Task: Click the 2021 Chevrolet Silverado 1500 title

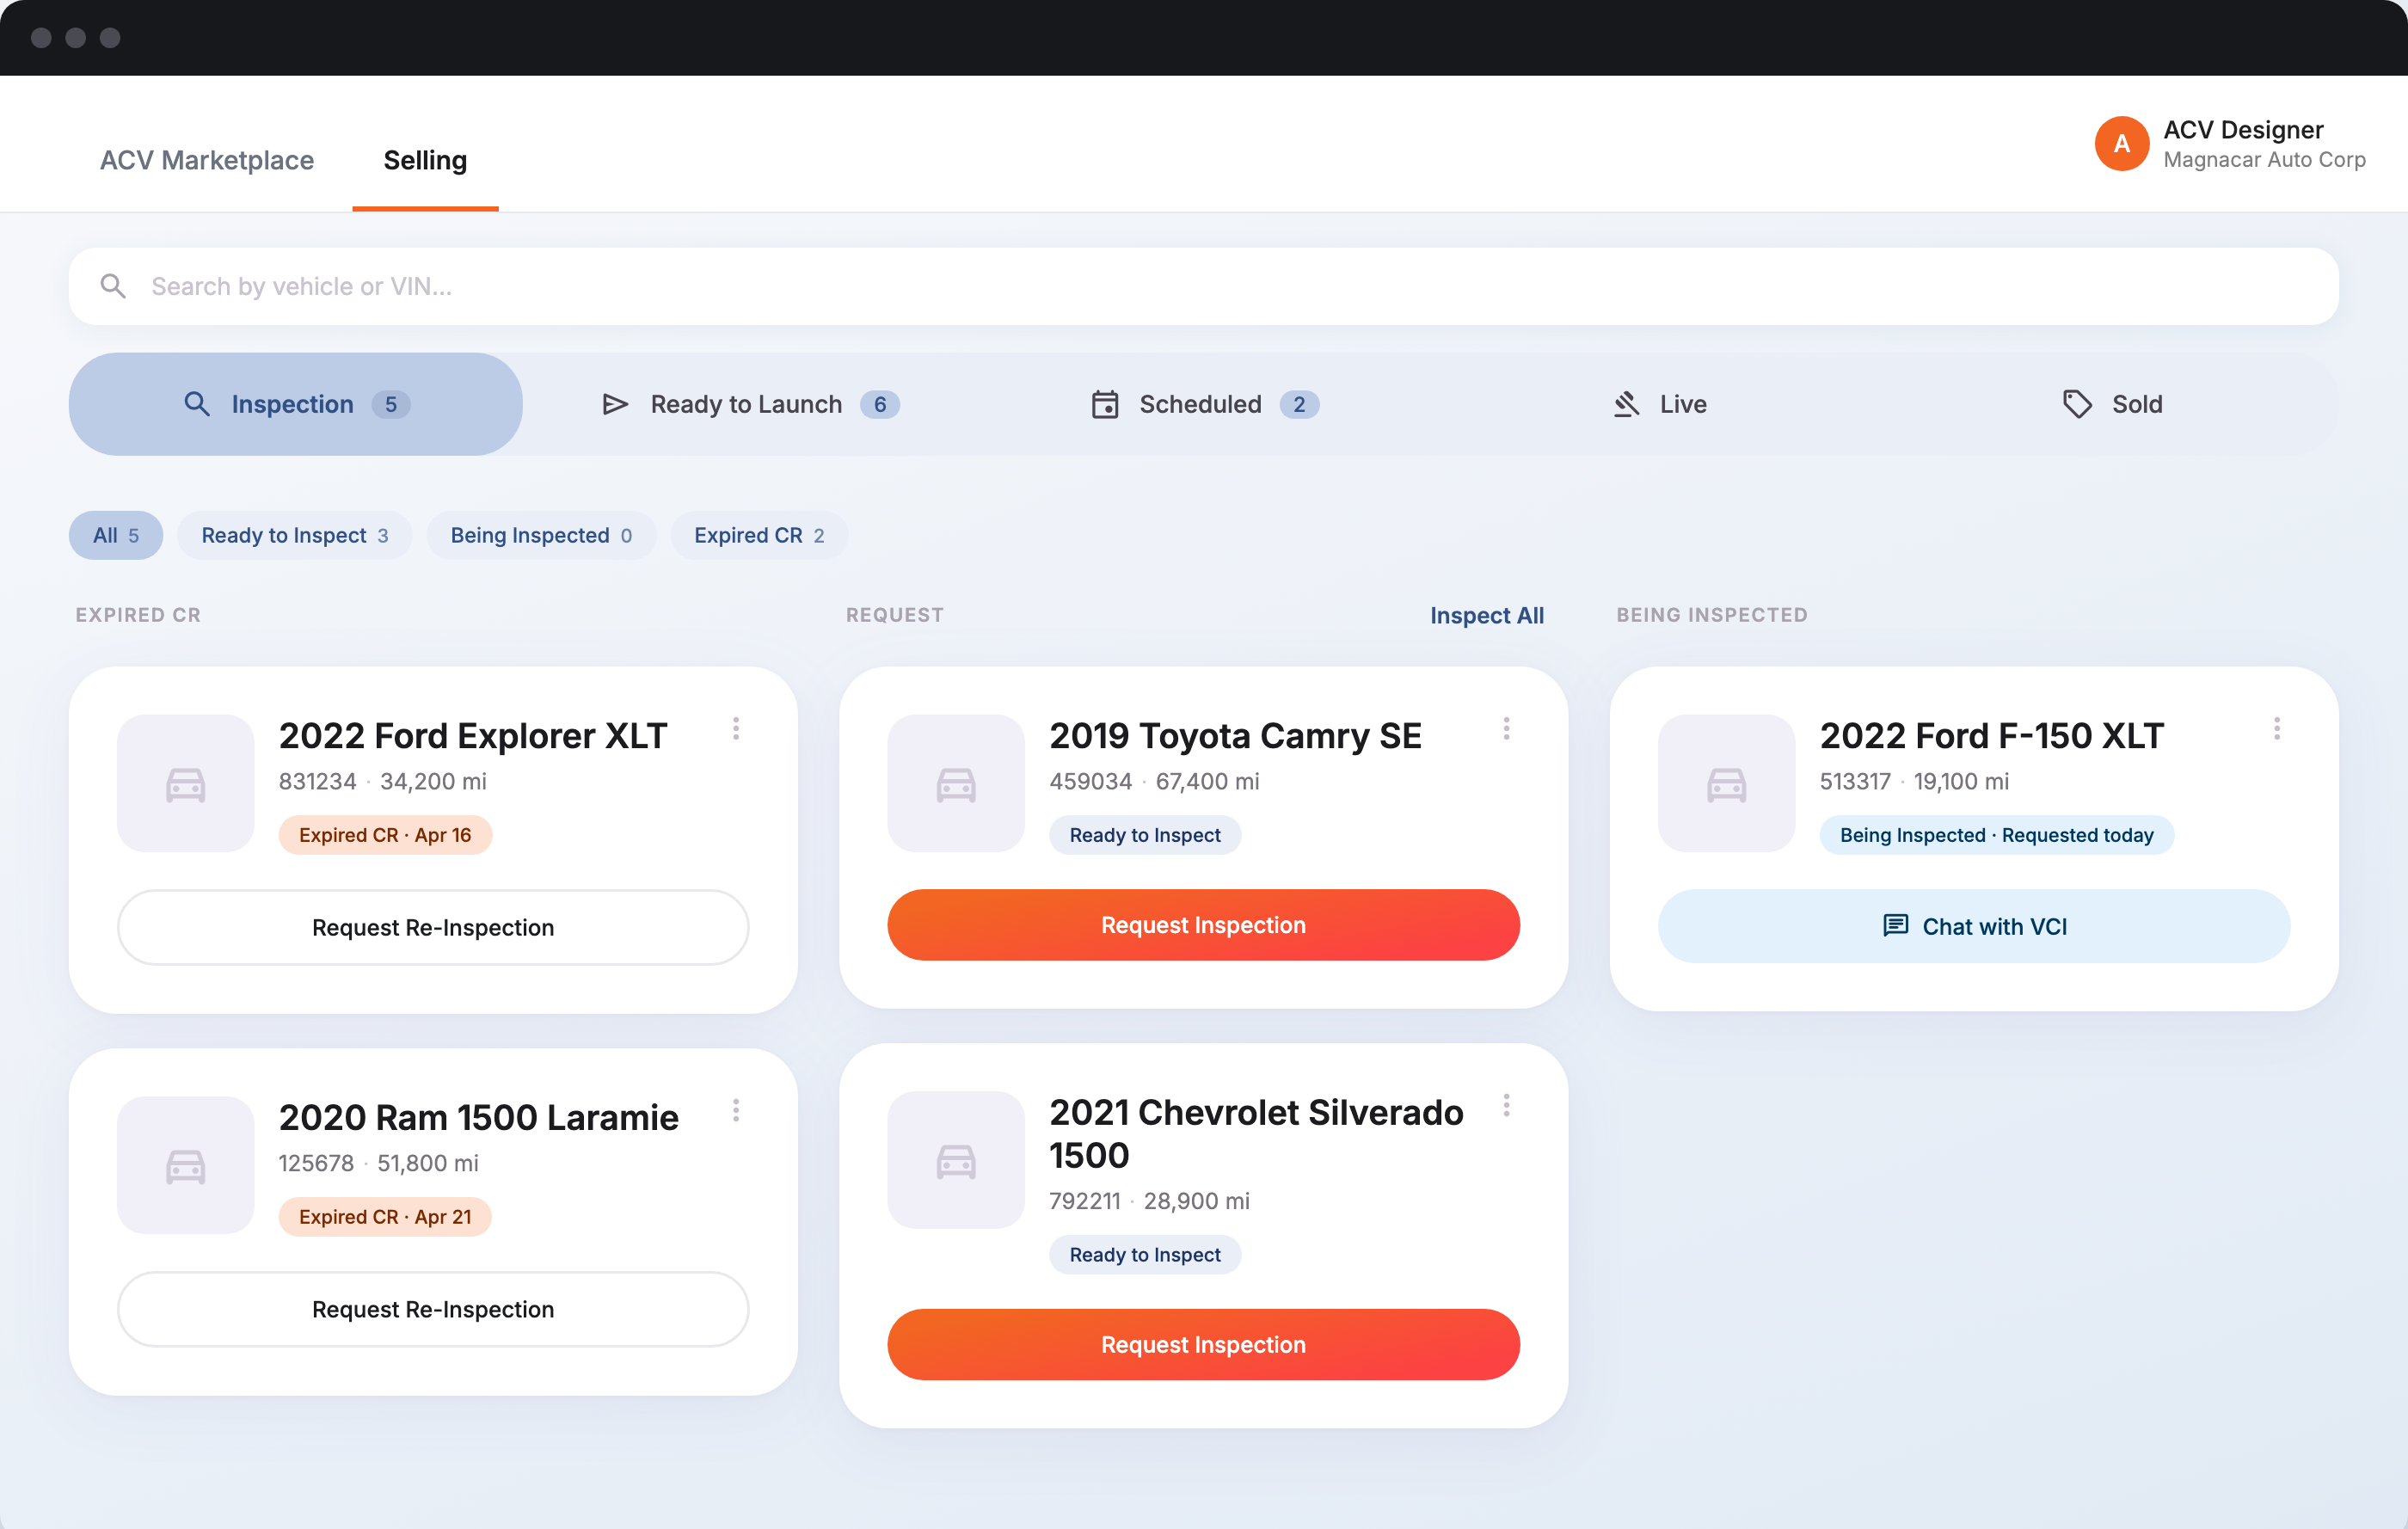Action: [1257, 1134]
